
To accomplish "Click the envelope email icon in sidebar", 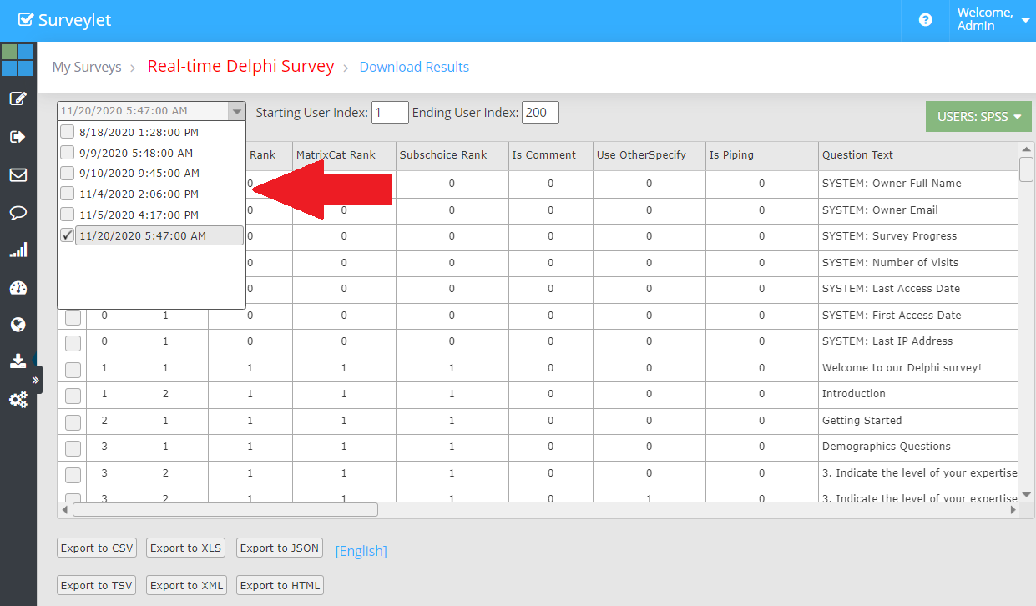I will point(18,175).
